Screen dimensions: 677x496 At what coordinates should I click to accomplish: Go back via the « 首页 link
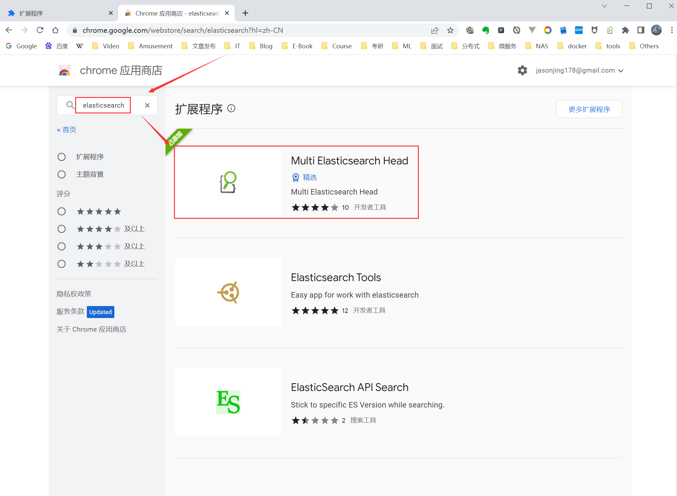(x=67, y=130)
